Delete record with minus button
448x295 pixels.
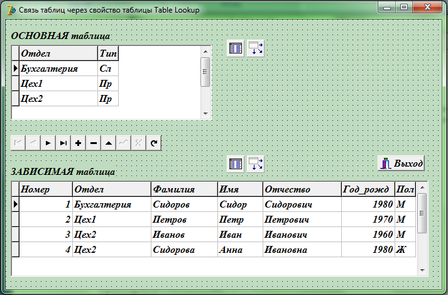[x=94, y=143]
